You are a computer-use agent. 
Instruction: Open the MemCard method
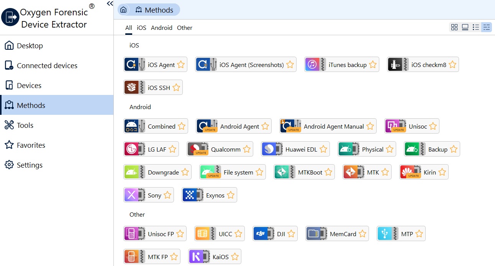coord(337,234)
